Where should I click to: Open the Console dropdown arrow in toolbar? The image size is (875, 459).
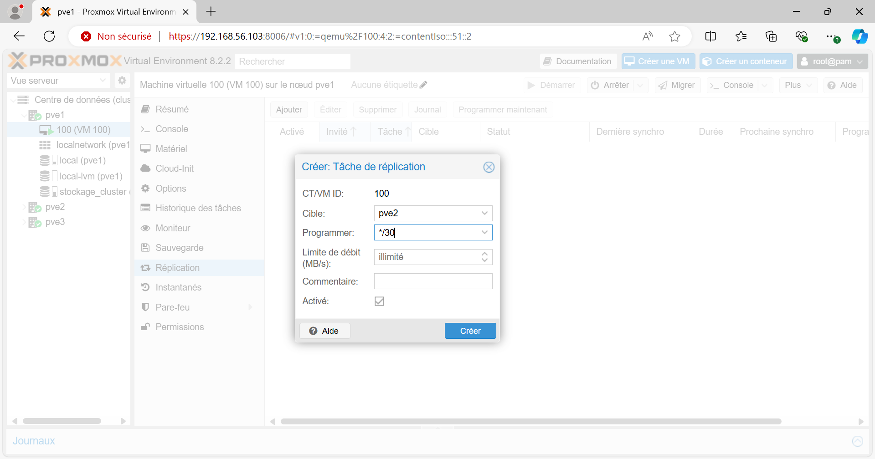764,85
